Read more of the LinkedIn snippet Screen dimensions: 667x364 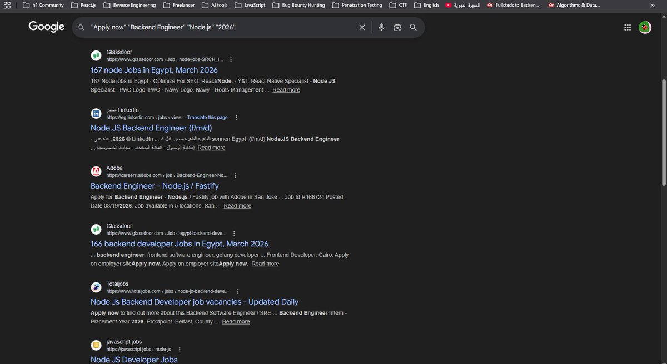pyautogui.click(x=211, y=148)
